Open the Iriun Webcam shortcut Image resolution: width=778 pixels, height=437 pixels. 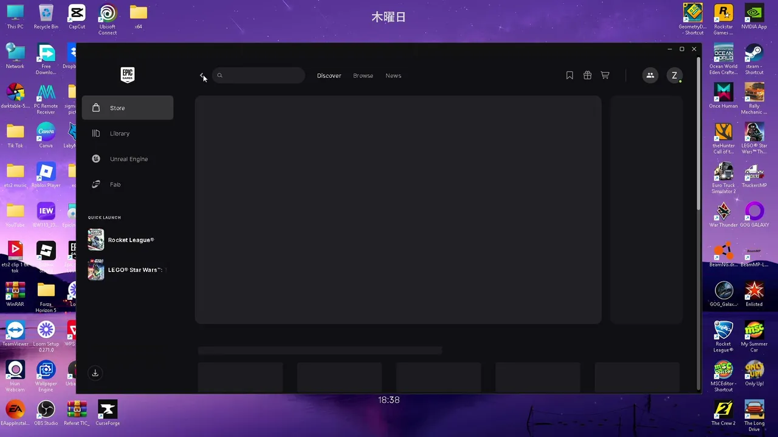point(15,376)
